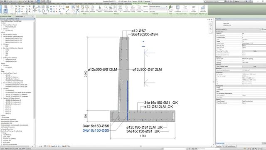
Task: Click the Measure 3D tool
Action: [120, 9]
